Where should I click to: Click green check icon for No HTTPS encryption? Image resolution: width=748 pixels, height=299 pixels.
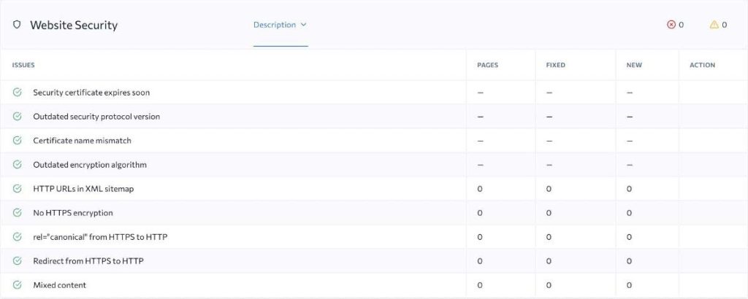18,213
